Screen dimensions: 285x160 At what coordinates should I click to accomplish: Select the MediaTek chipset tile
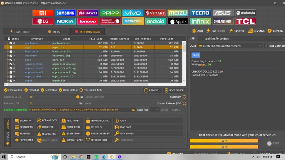(x=133, y=21)
